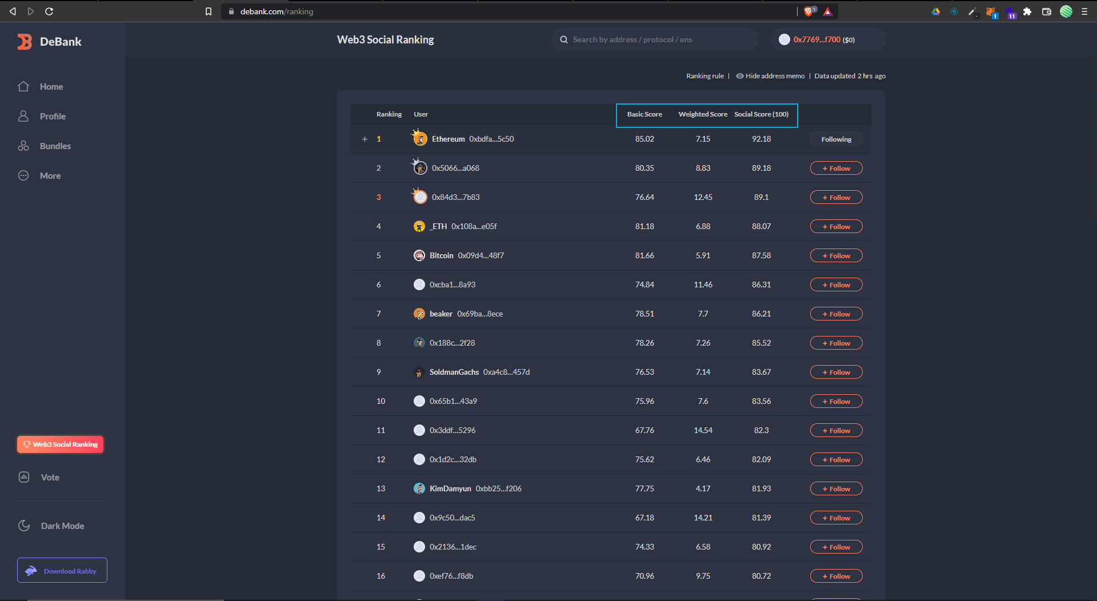
Task: Toggle Hide address memo eye option
Action: click(770, 76)
